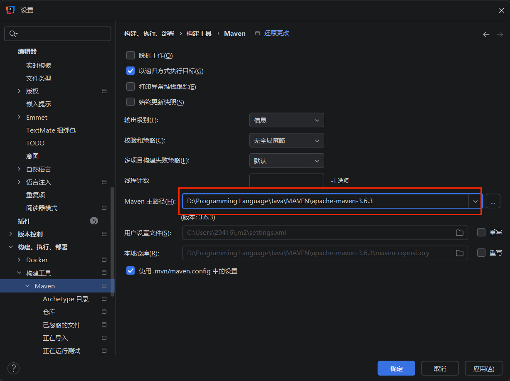Toggle 使用 .mvn/maven.config 中的设置 checkbox
The image size is (510, 381).
coord(131,271)
